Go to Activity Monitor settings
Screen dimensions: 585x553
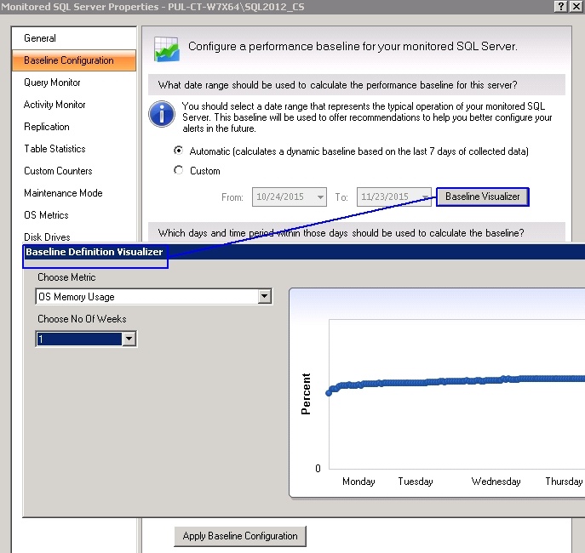54,105
